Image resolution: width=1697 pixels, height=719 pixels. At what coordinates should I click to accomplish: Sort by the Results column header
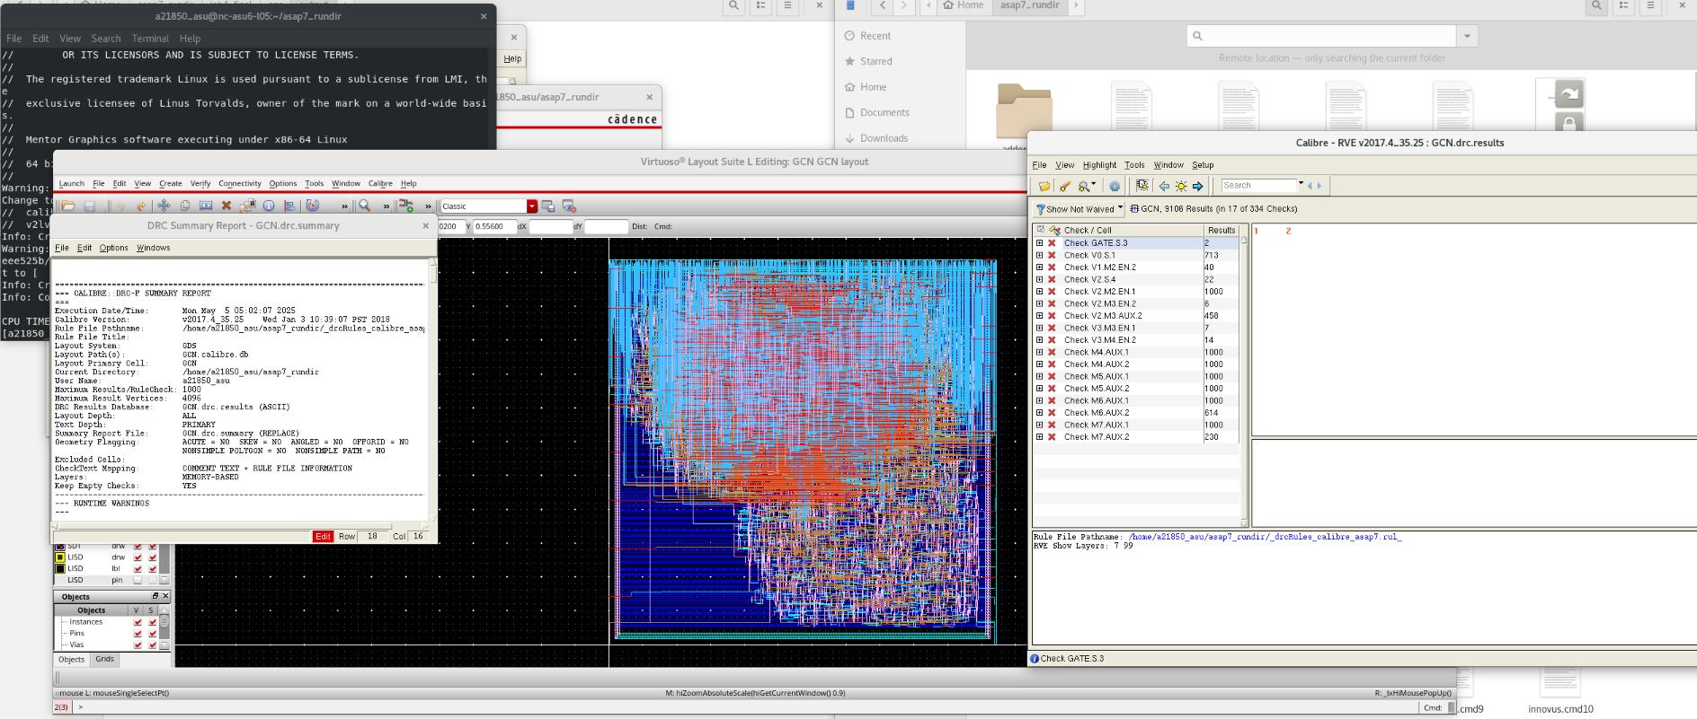click(1222, 231)
